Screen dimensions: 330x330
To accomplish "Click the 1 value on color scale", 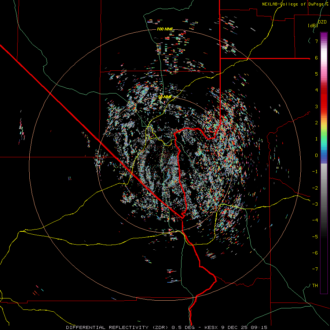I will (316, 139).
